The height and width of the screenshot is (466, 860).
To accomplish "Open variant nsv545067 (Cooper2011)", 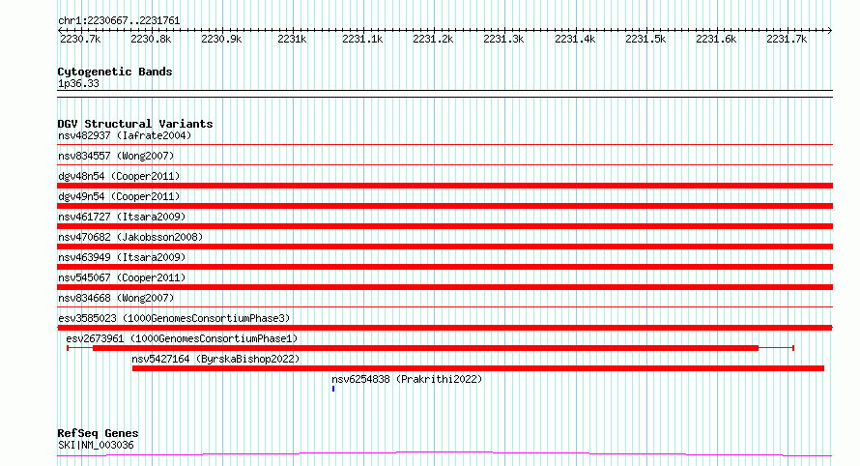I will tap(122, 277).
